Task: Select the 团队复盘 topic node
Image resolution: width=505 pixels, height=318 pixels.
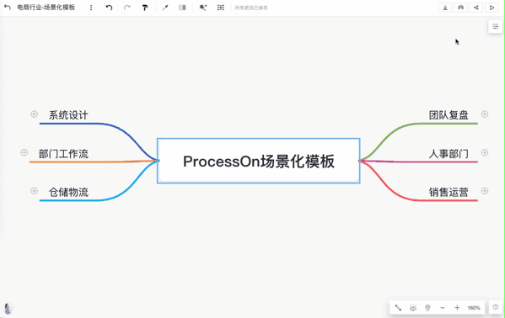Action: (x=449, y=115)
